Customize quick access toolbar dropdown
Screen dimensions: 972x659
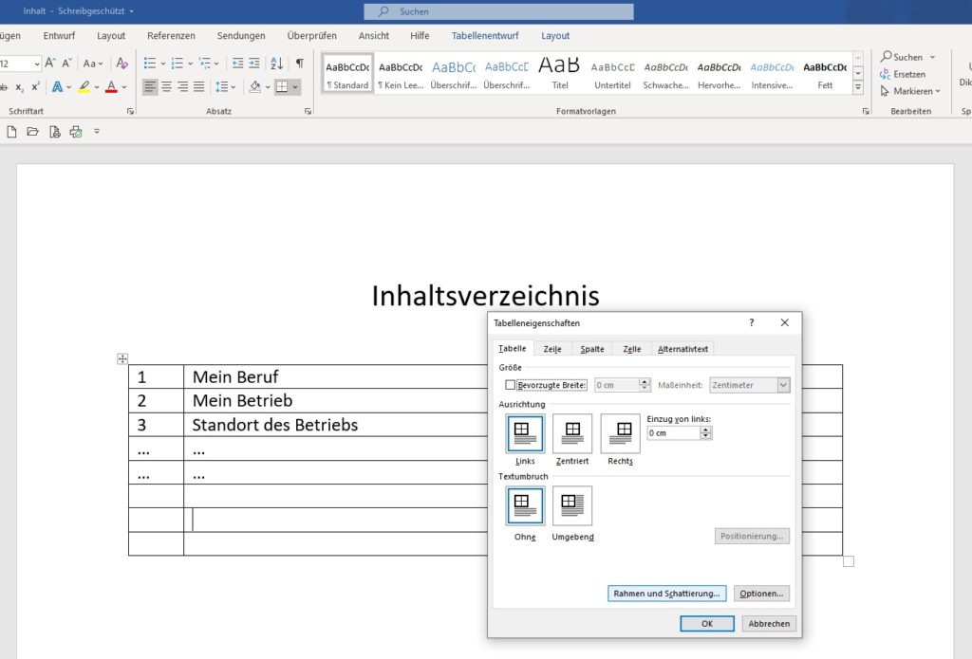(97, 132)
